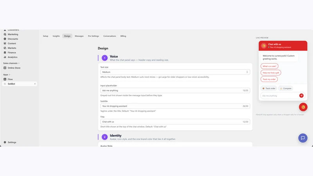Send message with red paper-plane icon
Viewport: 313px width, 176px height.
point(301,95)
